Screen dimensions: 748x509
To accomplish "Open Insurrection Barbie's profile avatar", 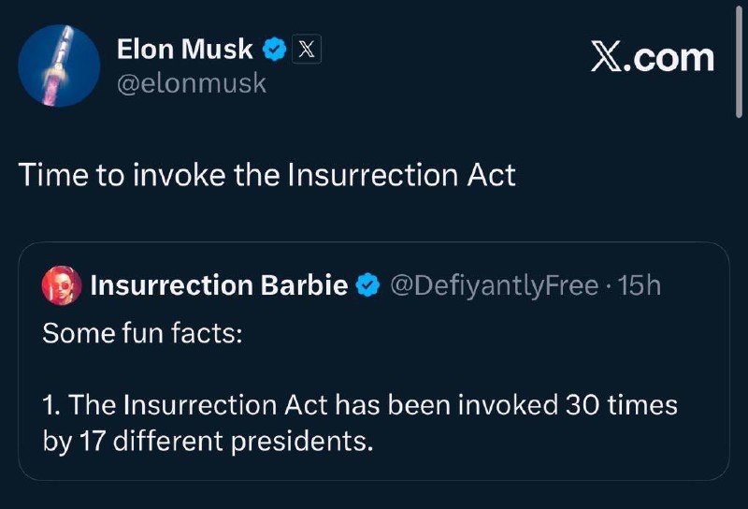I will (x=61, y=284).
